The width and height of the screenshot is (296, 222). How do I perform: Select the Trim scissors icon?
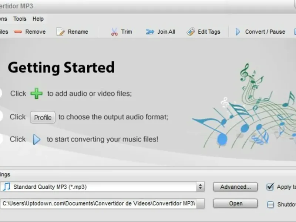(x=114, y=32)
